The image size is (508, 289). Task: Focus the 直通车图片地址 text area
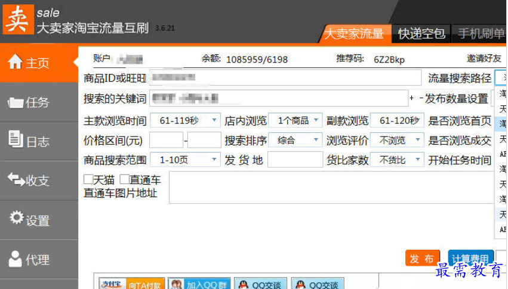pos(337,188)
